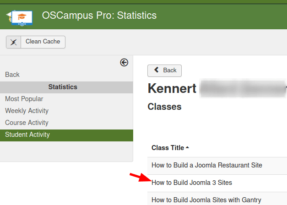Open Weekly Activity statistics
The image size is (287, 205).
pos(27,111)
